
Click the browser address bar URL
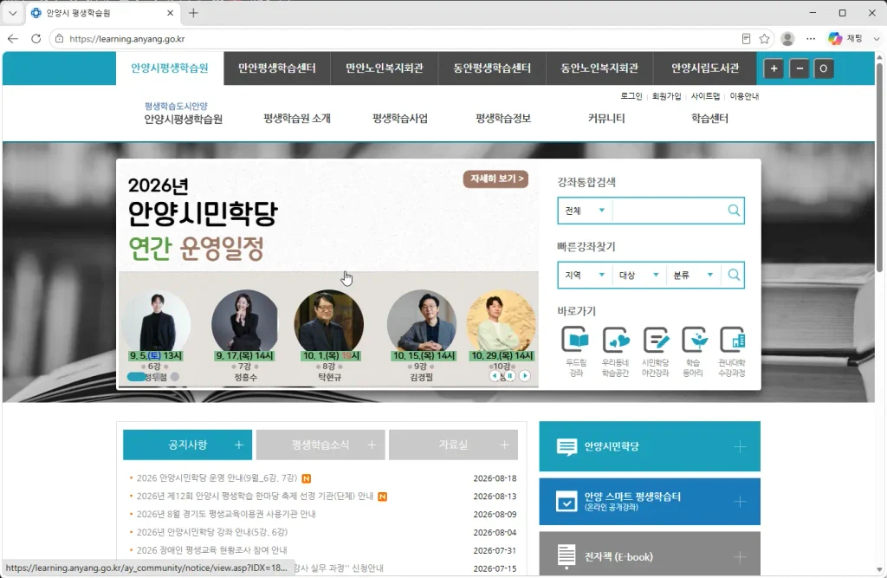[x=126, y=38]
